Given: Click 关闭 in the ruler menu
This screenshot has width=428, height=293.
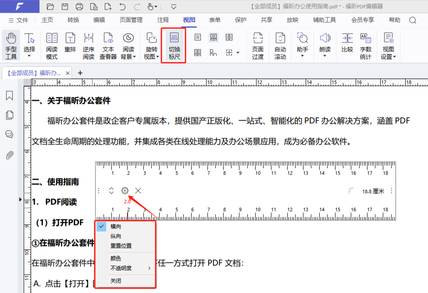Looking at the screenshot, I should [x=116, y=281].
